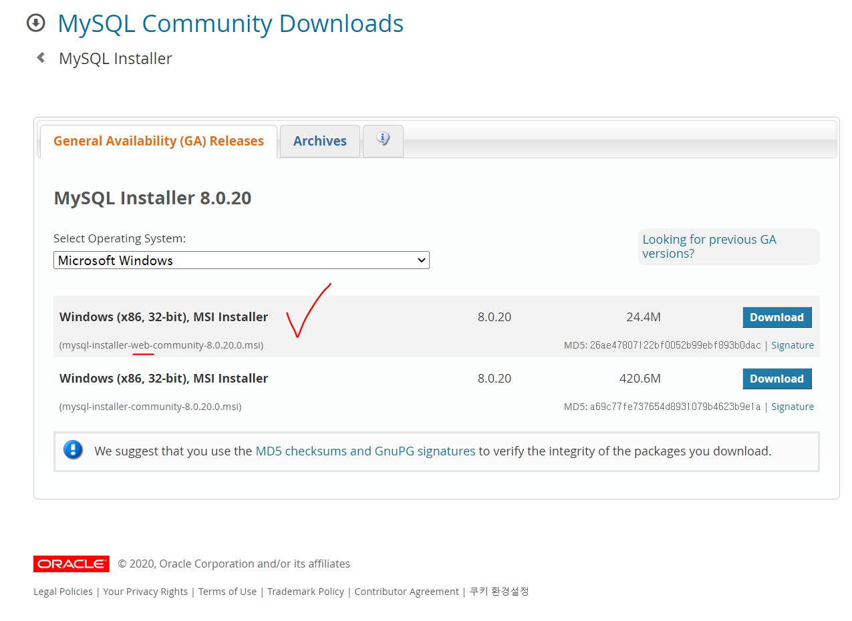Click the MySQL Community Downloads heading link

pyautogui.click(x=231, y=23)
